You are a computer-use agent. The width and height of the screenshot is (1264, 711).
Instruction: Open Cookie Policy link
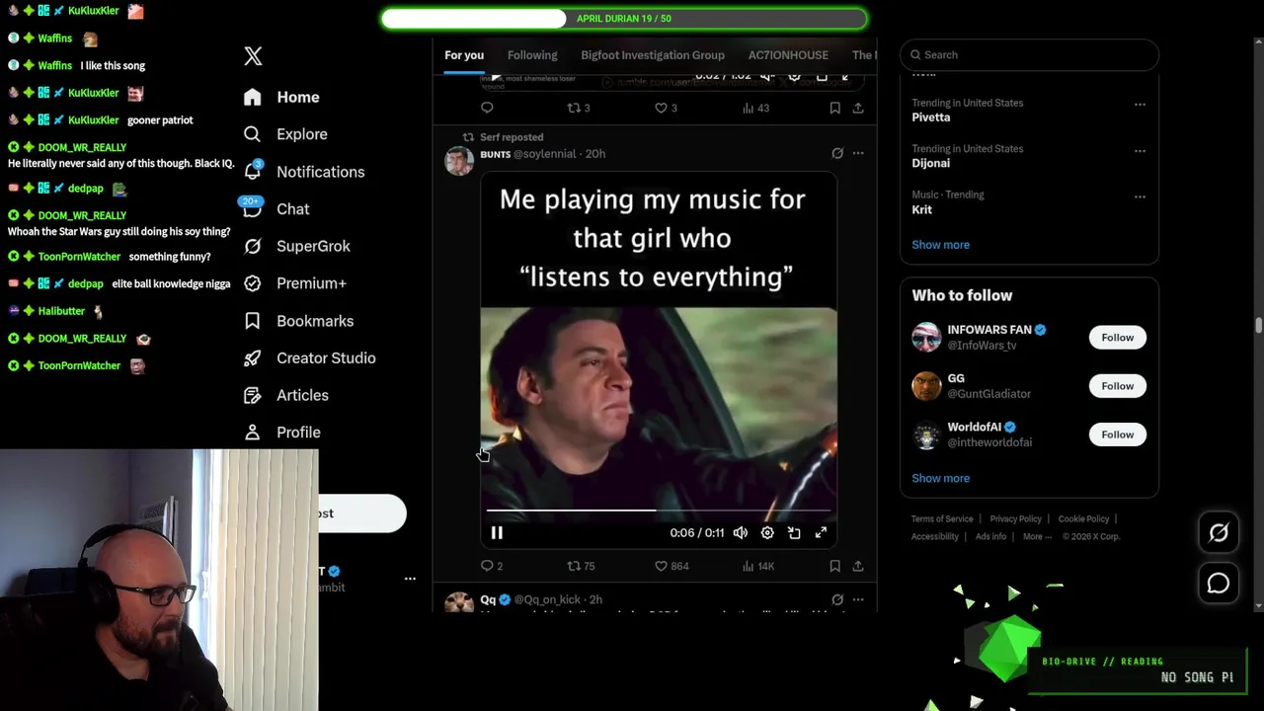click(x=1083, y=519)
